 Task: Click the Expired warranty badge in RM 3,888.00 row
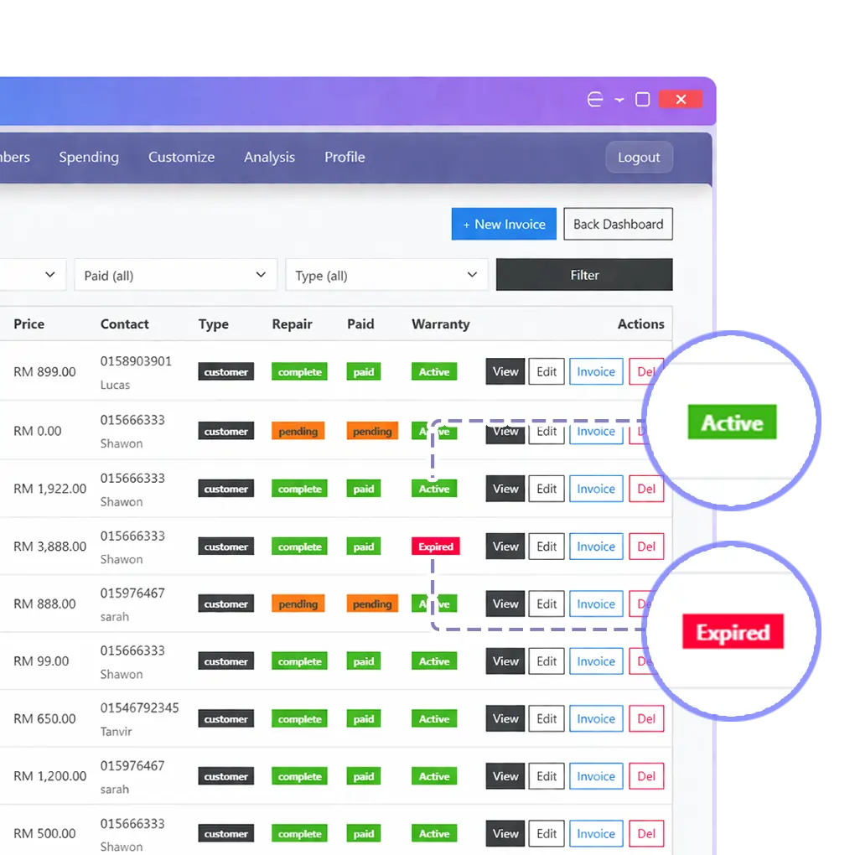435,546
